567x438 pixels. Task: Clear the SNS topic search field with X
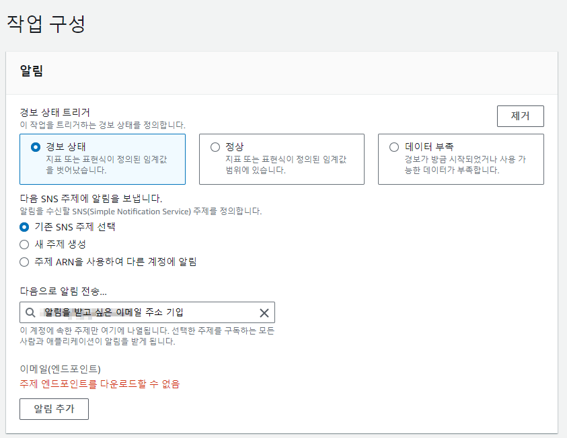coord(264,313)
